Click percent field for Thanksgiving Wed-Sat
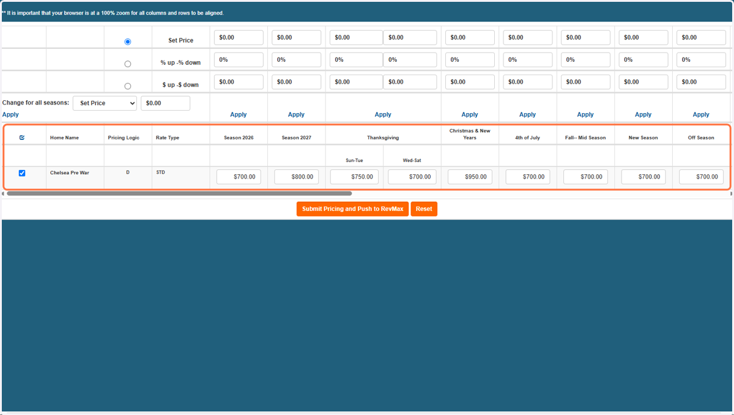Screen dimensions: 734x415 [410, 60]
